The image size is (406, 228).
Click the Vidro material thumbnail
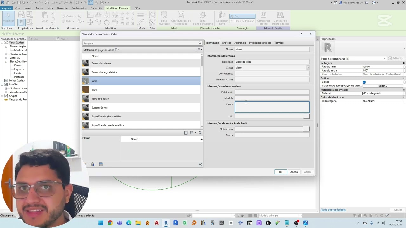click(x=86, y=81)
